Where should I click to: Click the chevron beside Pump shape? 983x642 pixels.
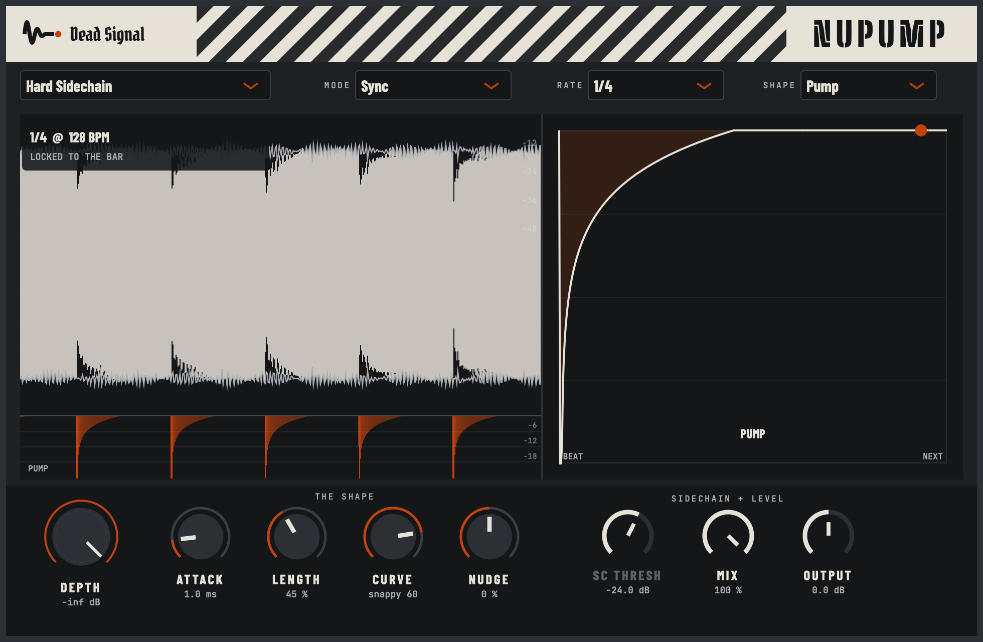pos(916,86)
